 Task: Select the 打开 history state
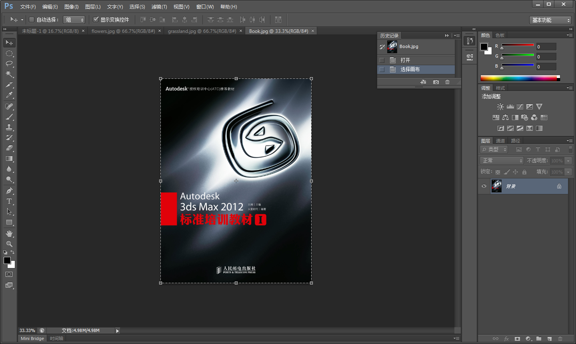416,60
